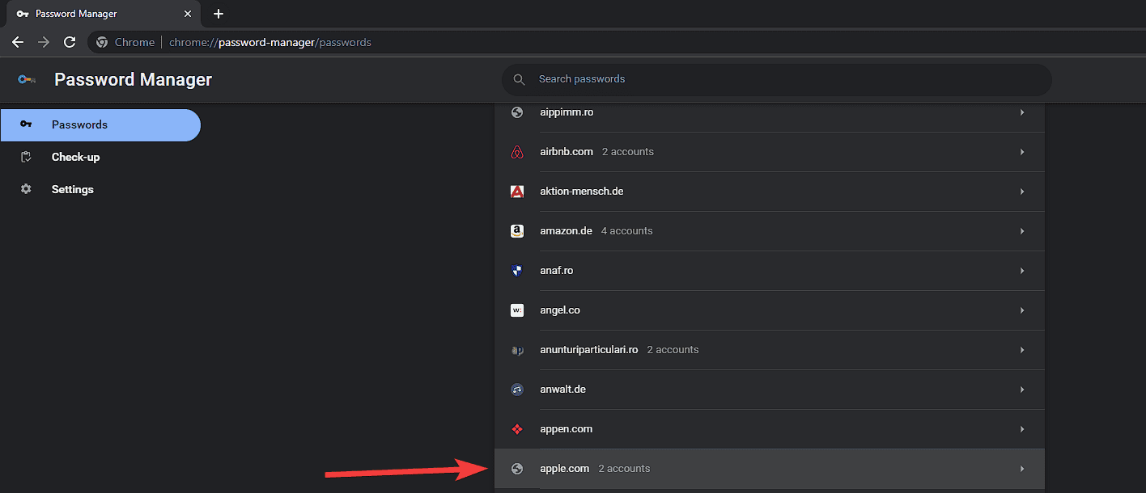Click the anwalt.de favicon
1146x493 pixels.
pos(517,390)
